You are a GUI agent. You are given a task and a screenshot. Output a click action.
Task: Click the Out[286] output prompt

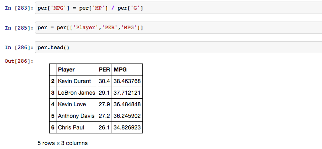tap(19, 61)
